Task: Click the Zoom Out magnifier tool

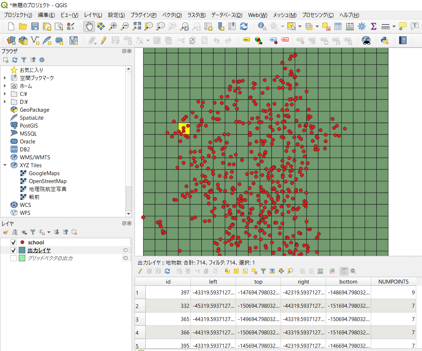Action: coord(124,26)
